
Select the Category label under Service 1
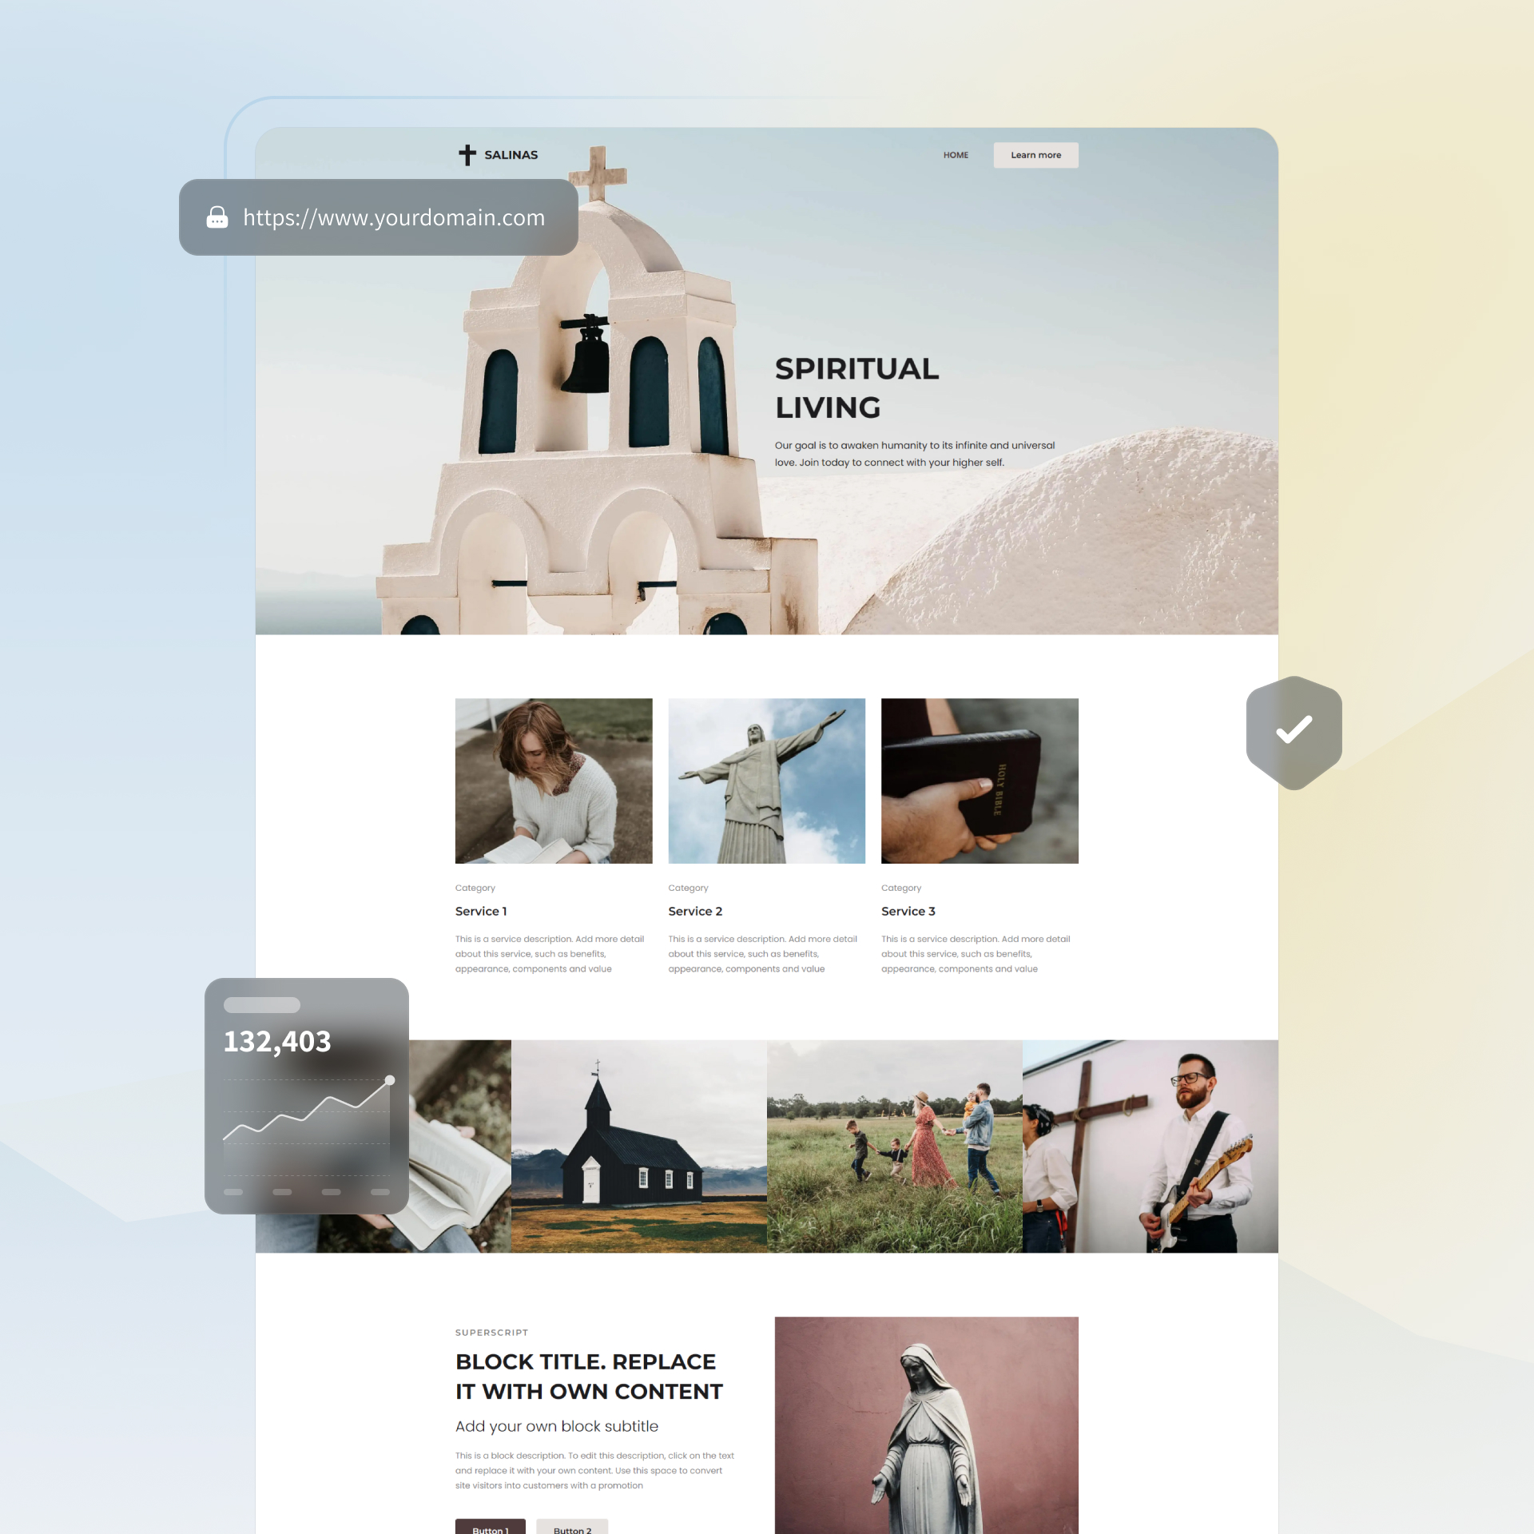(475, 888)
